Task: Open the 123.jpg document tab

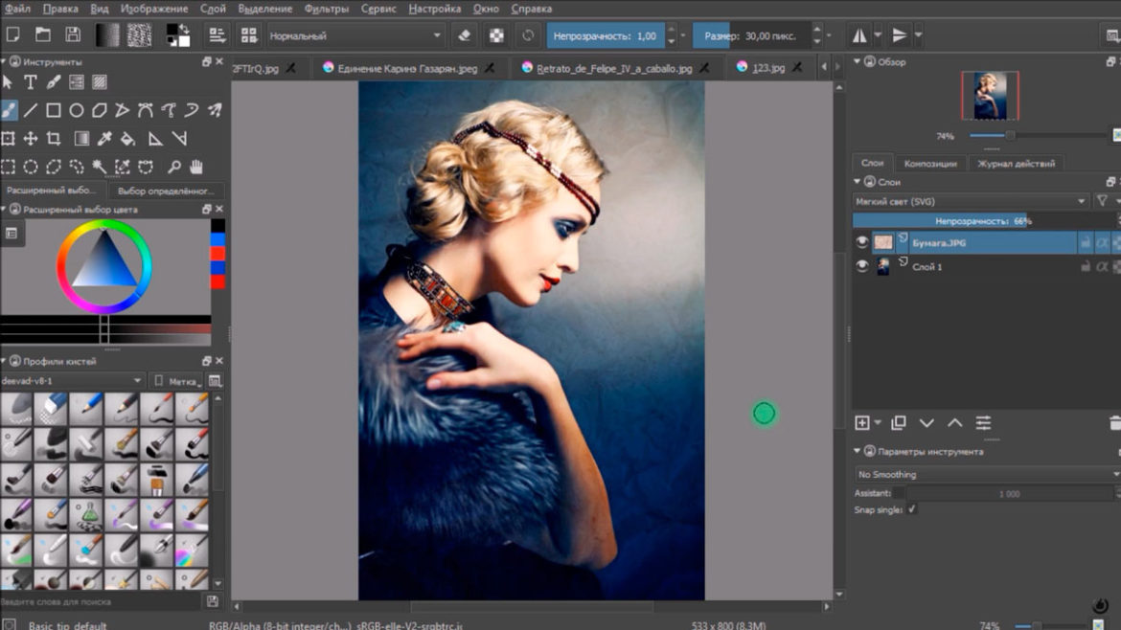Action: point(767,68)
